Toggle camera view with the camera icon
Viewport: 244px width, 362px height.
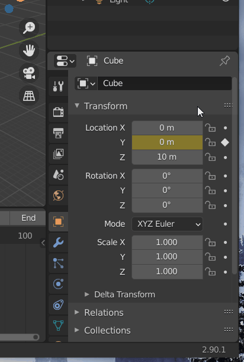pyautogui.click(x=29, y=73)
